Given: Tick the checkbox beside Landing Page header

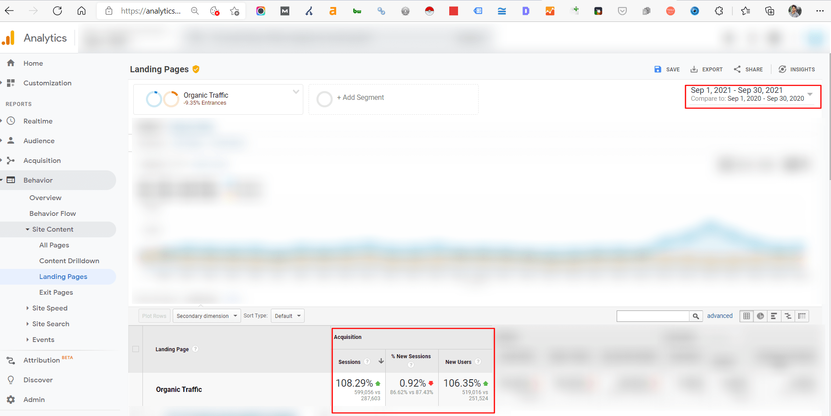Looking at the screenshot, I should click(136, 349).
